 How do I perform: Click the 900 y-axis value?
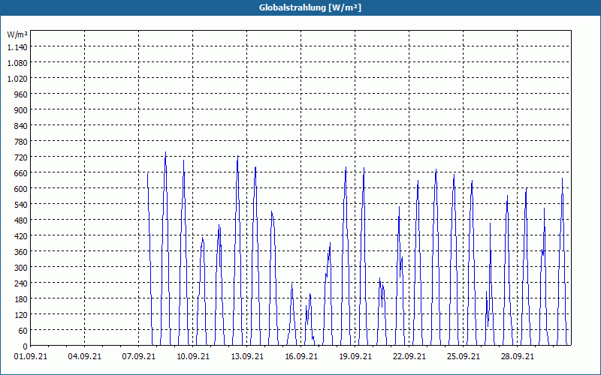[x=21, y=110]
